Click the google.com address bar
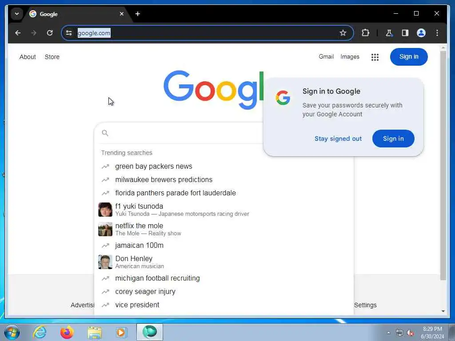This screenshot has height=341, width=455. pyautogui.click(x=207, y=33)
